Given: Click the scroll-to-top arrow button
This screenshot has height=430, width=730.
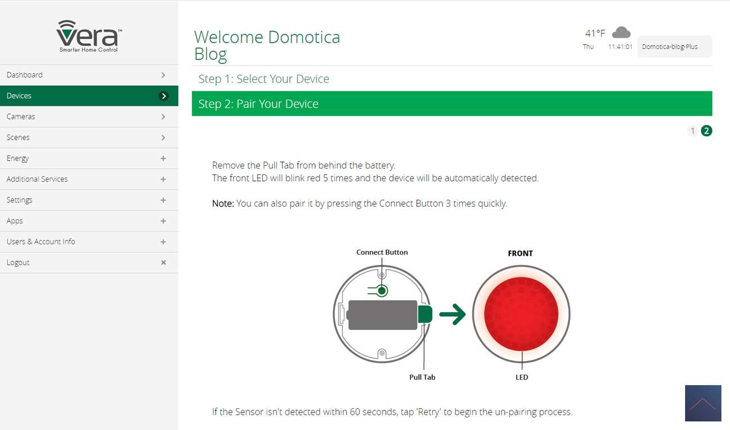Looking at the screenshot, I should coord(703,403).
